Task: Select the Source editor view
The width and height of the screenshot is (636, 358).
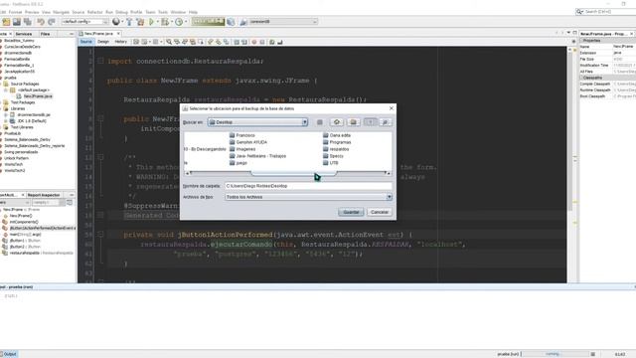Action: pos(86,42)
